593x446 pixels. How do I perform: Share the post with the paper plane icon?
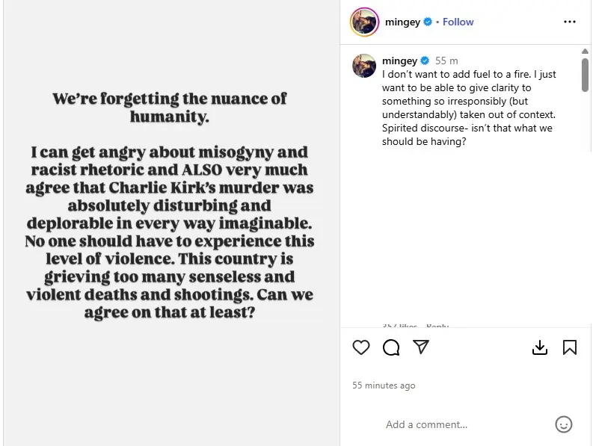[421, 347]
